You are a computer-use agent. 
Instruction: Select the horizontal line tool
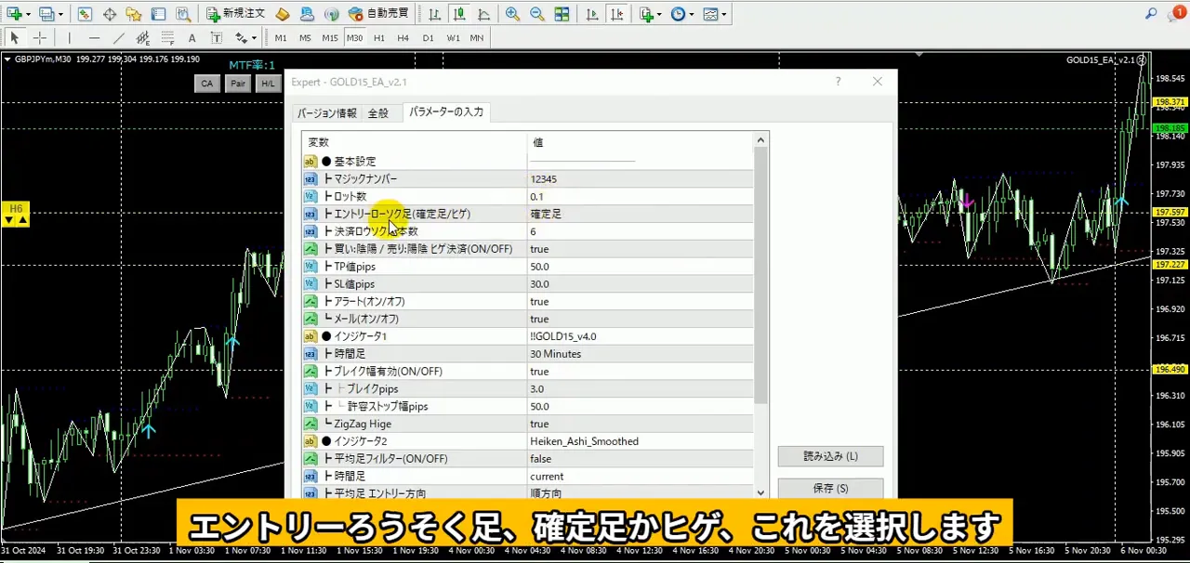(x=94, y=38)
